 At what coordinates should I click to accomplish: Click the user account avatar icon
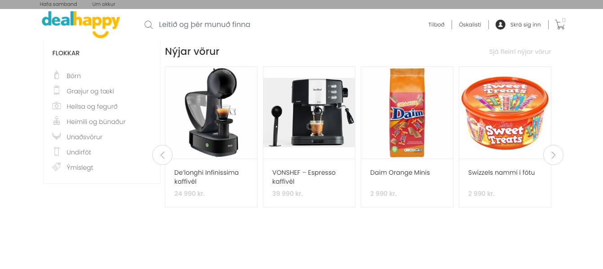click(x=501, y=25)
